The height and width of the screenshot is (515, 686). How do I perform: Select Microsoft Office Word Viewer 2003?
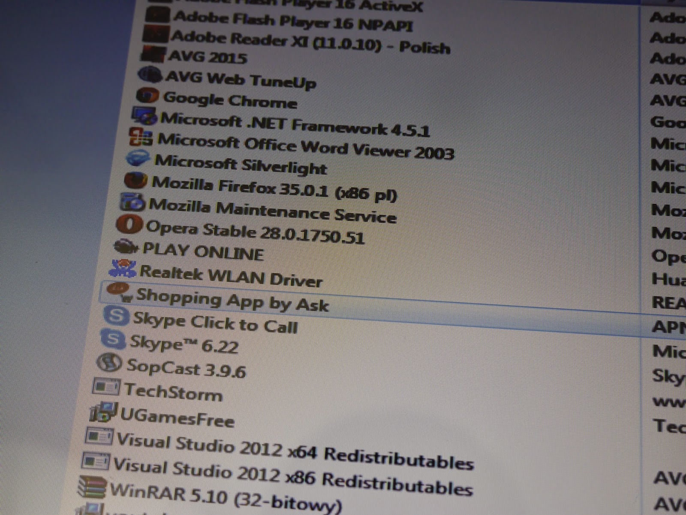[305, 147]
